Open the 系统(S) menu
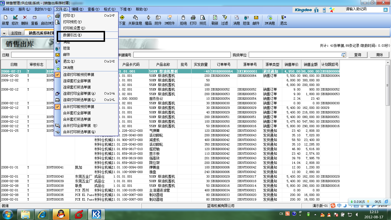 pyautogui.click(x=8, y=9)
